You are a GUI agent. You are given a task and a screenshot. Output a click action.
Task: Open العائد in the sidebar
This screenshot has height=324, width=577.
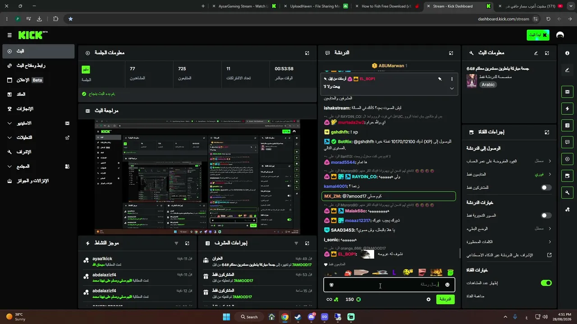tap(38, 94)
